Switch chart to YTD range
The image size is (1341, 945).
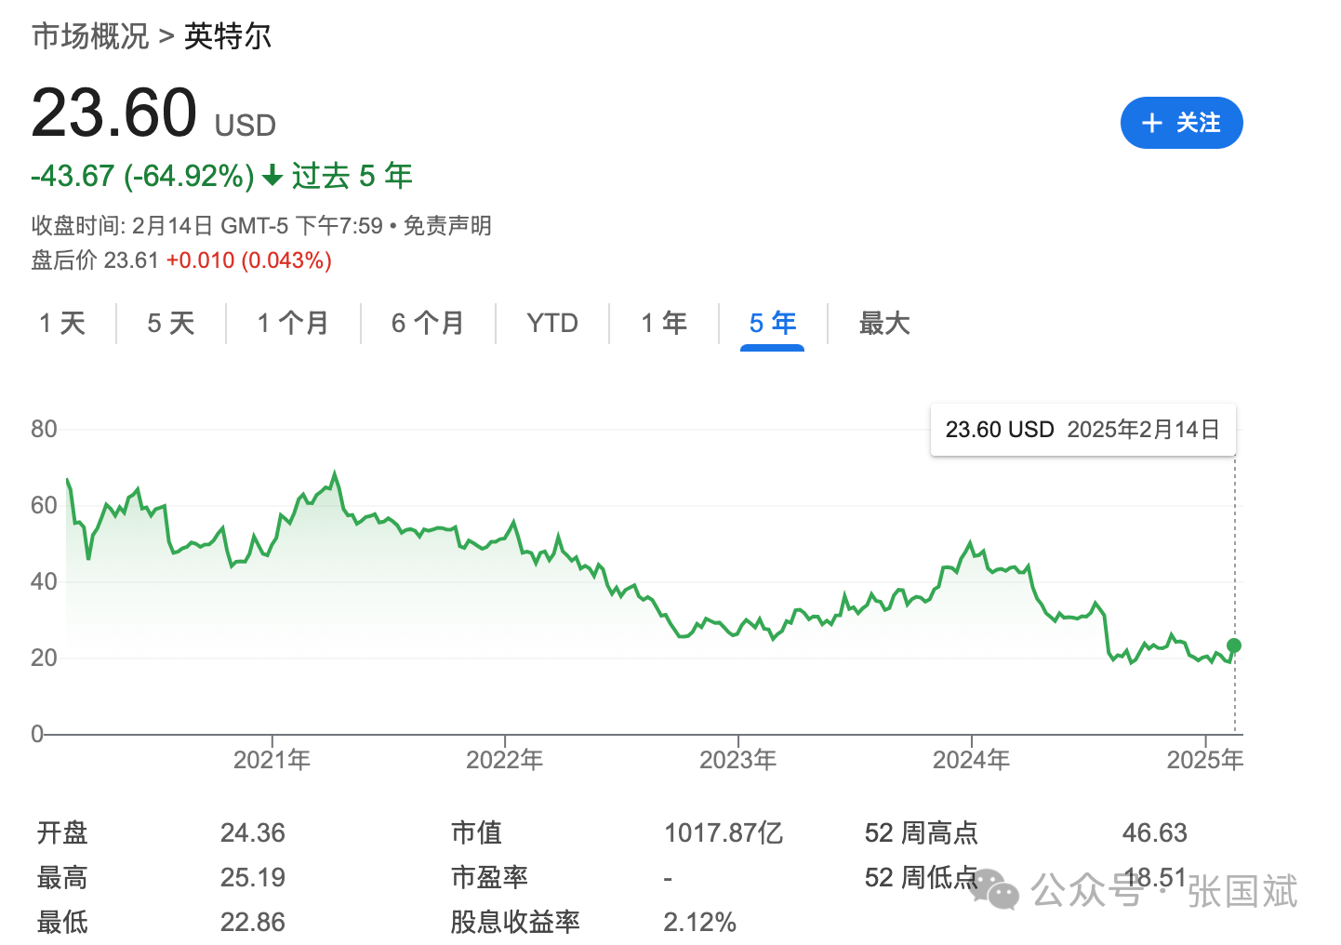pyautogui.click(x=552, y=323)
